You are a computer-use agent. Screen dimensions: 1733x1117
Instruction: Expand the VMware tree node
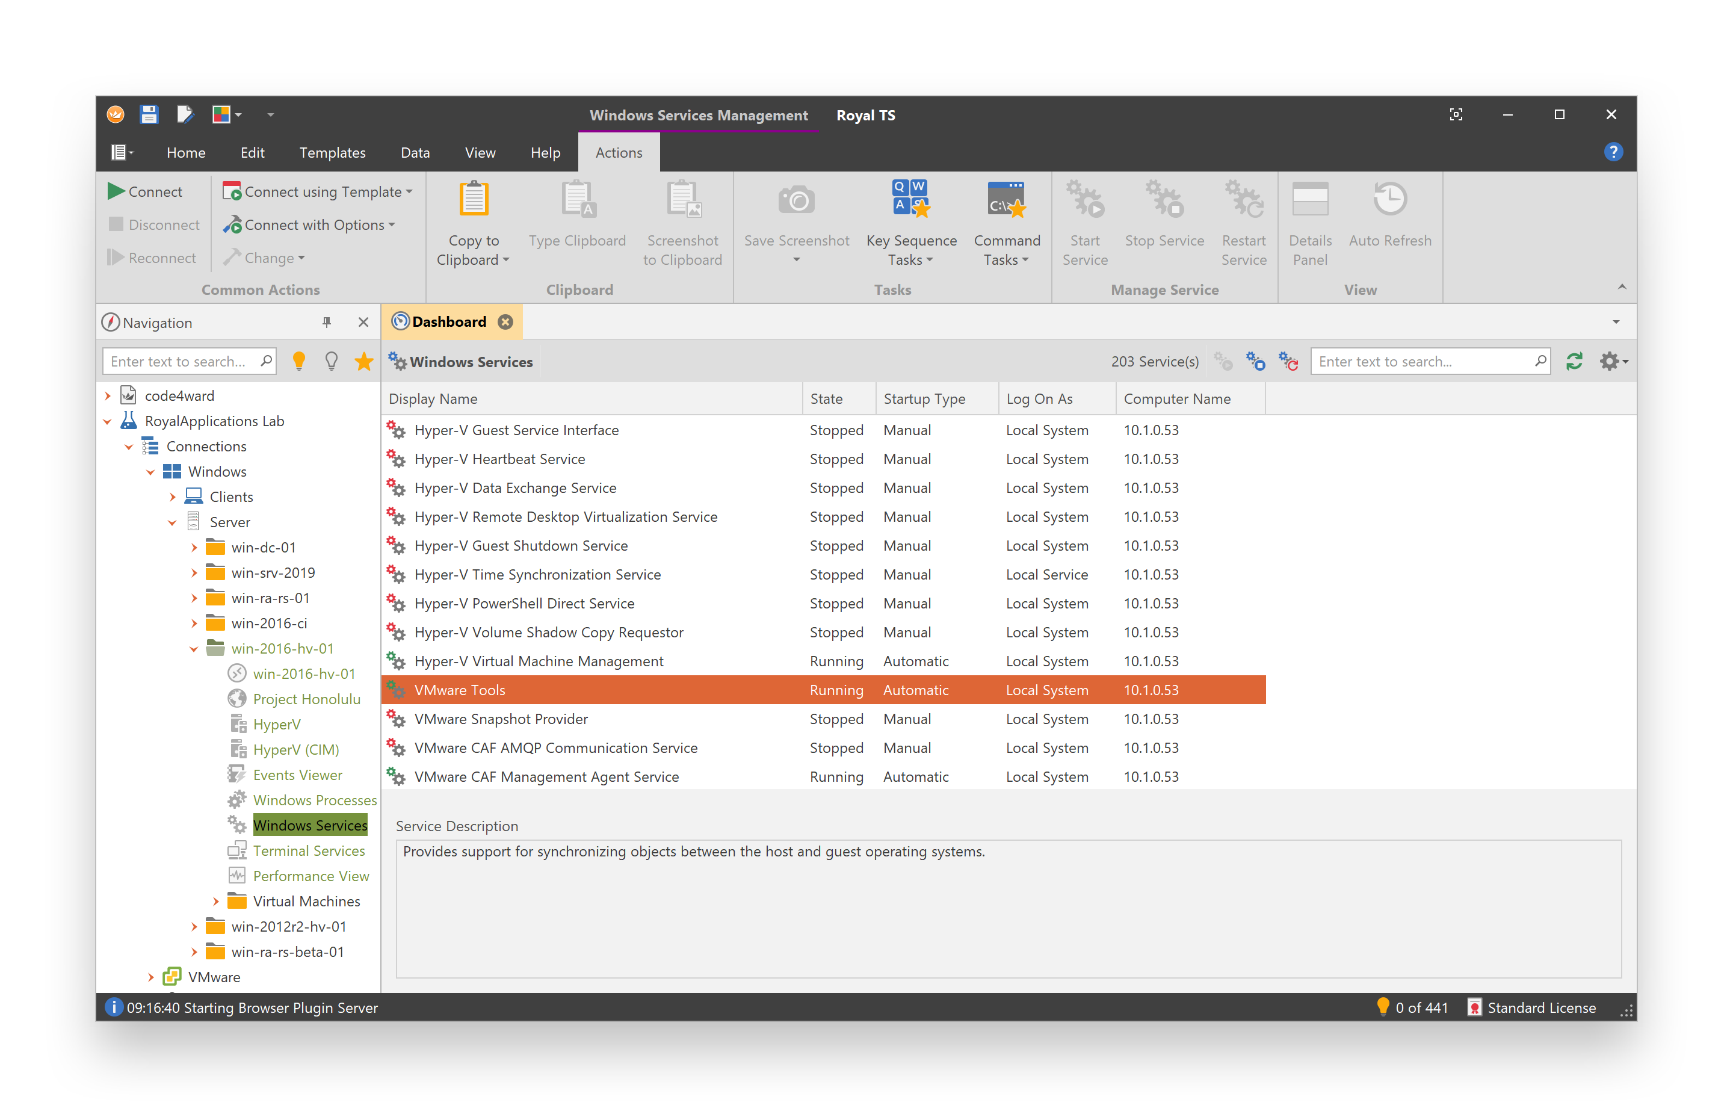(x=151, y=978)
